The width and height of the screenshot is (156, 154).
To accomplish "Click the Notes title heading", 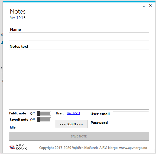I will click(x=18, y=11).
